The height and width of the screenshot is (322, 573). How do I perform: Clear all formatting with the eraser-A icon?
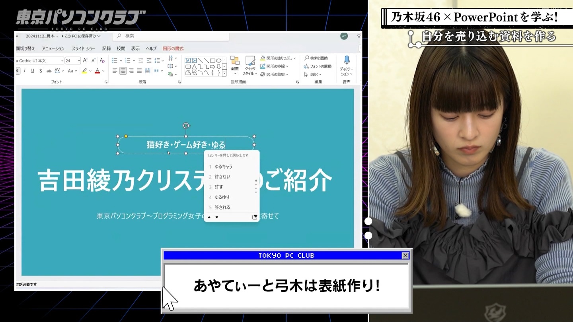coord(102,60)
